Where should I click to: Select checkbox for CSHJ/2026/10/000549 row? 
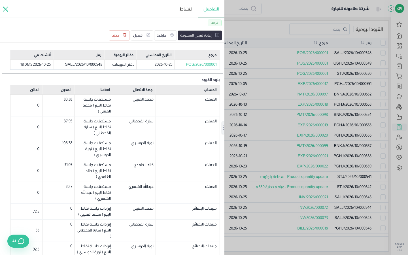tap(383, 63)
